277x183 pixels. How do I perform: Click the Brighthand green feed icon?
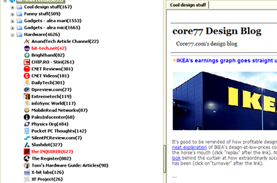point(27,55)
